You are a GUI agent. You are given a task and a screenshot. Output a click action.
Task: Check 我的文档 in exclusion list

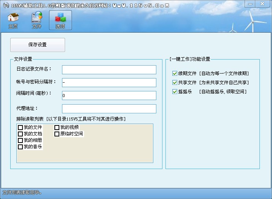pos(20,134)
